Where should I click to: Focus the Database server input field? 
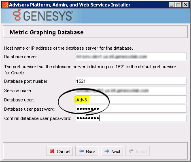(131, 56)
